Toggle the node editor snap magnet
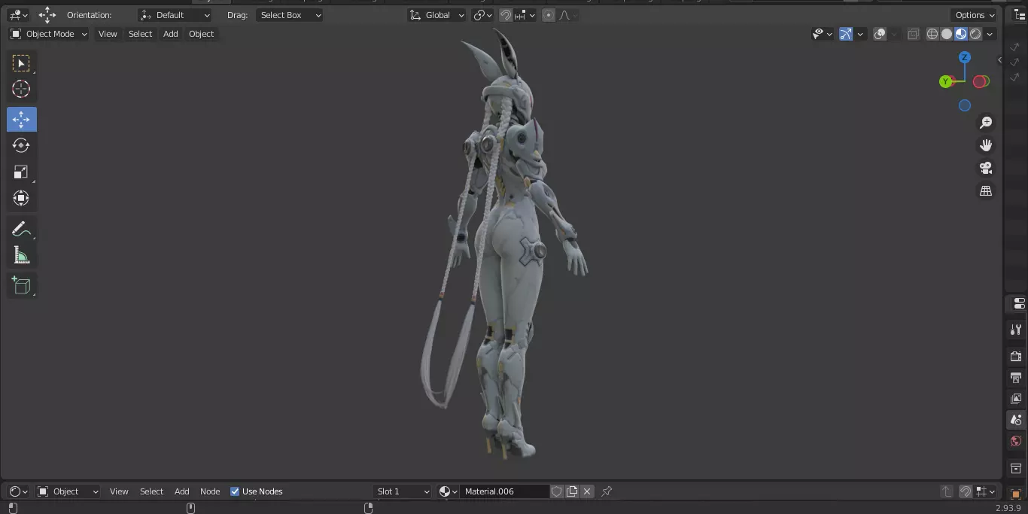 coord(966,491)
